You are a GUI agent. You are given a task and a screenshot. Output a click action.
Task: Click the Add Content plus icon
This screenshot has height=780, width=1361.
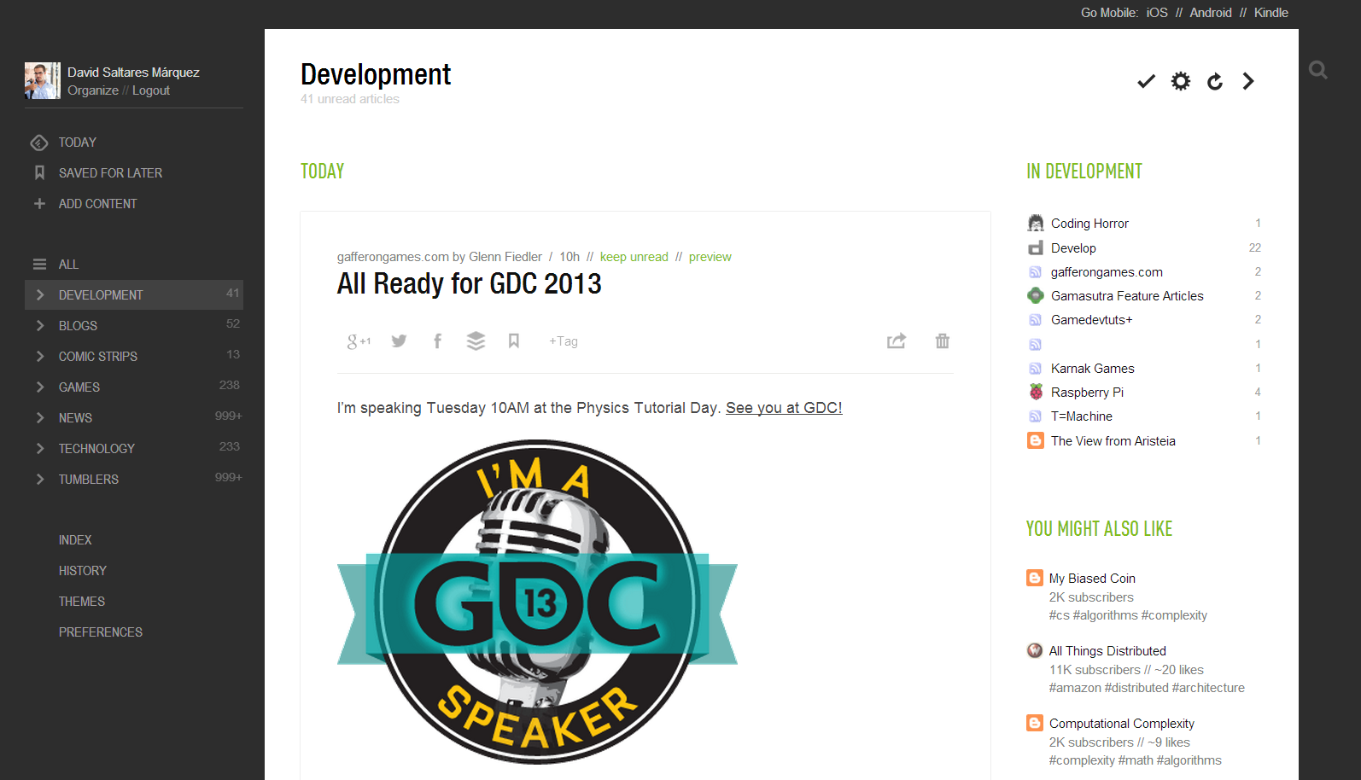pyautogui.click(x=39, y=204)
